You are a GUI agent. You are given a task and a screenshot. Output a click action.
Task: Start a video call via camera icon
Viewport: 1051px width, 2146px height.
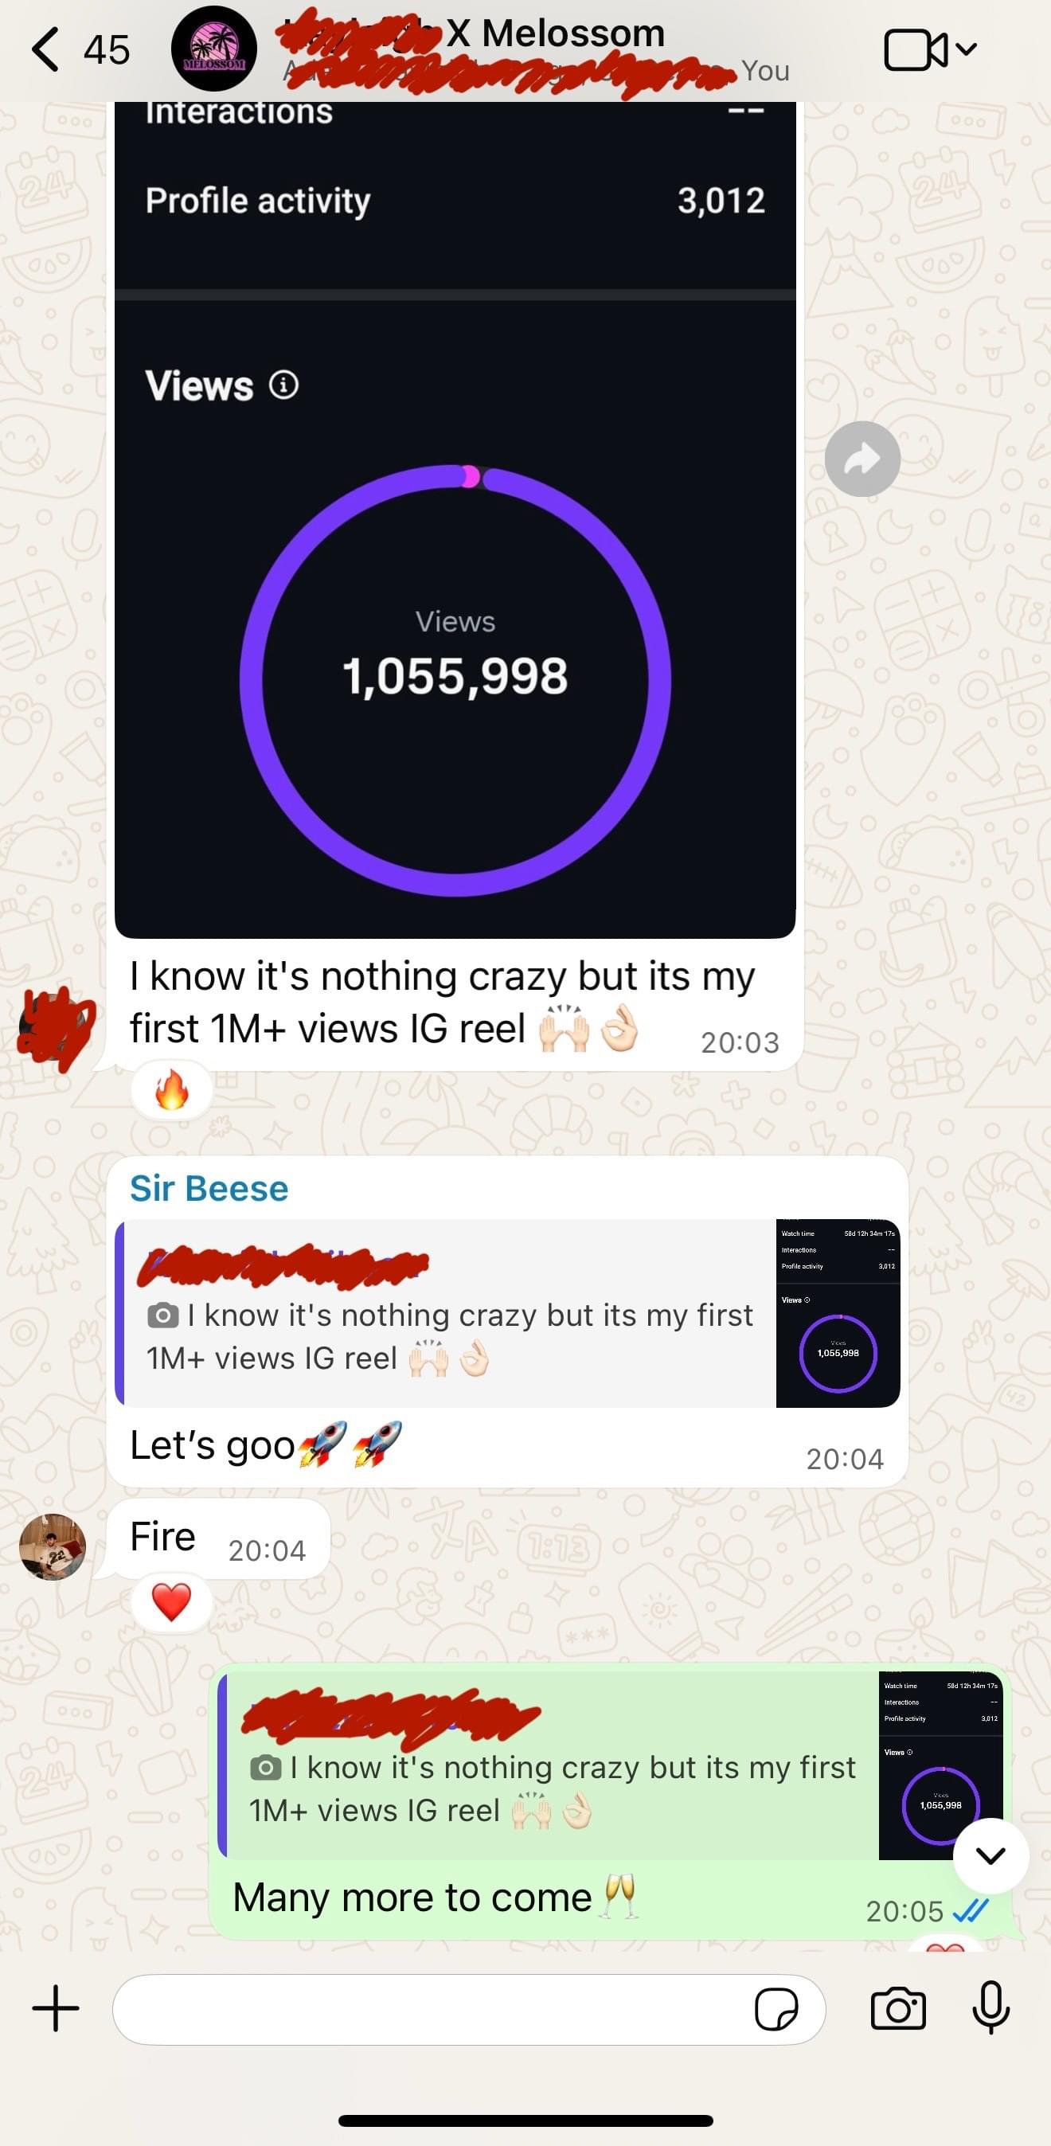click(x=916, y=50)
